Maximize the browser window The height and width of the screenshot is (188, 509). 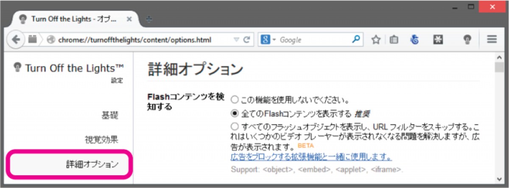(x=471, y=7)
